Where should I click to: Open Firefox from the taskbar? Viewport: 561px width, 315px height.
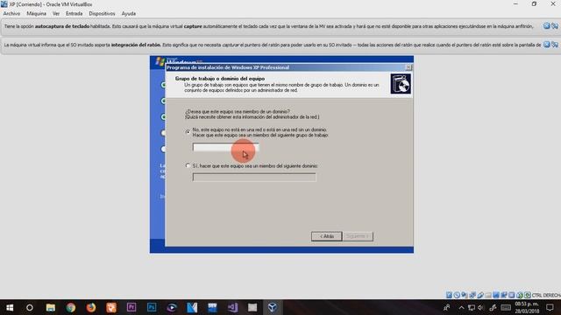[91, 307]
